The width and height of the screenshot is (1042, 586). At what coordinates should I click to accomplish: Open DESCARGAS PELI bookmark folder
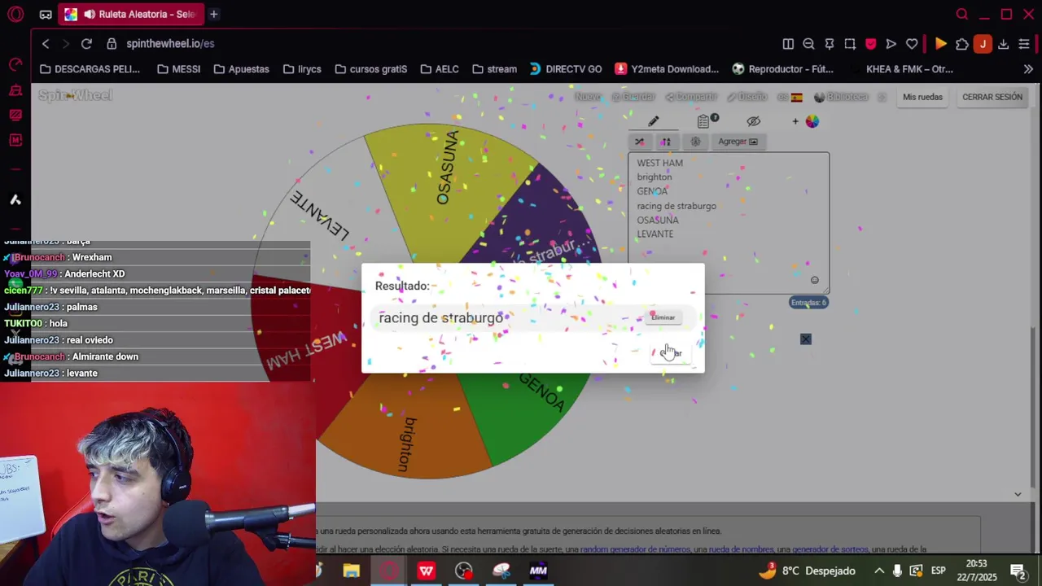pos(90,69)
